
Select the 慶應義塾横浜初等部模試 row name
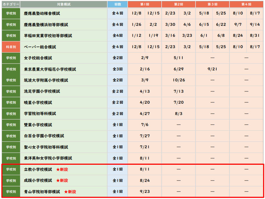(46, 25)
